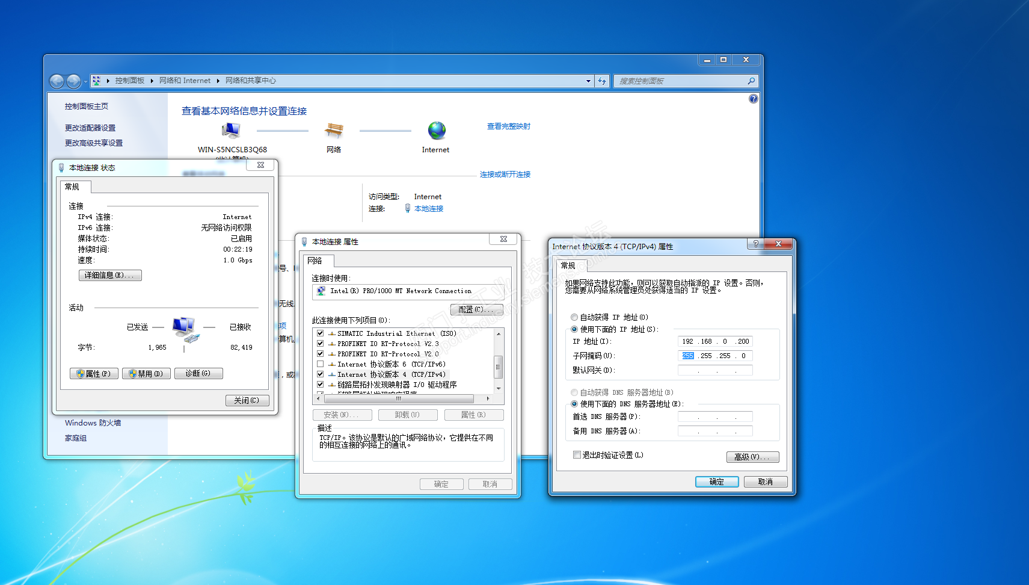Click the WIN-S5NCSLB3Q68 computer icon

click(x=231, y=131)
